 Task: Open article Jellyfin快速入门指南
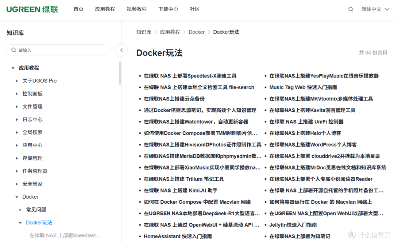coord(293,225)
